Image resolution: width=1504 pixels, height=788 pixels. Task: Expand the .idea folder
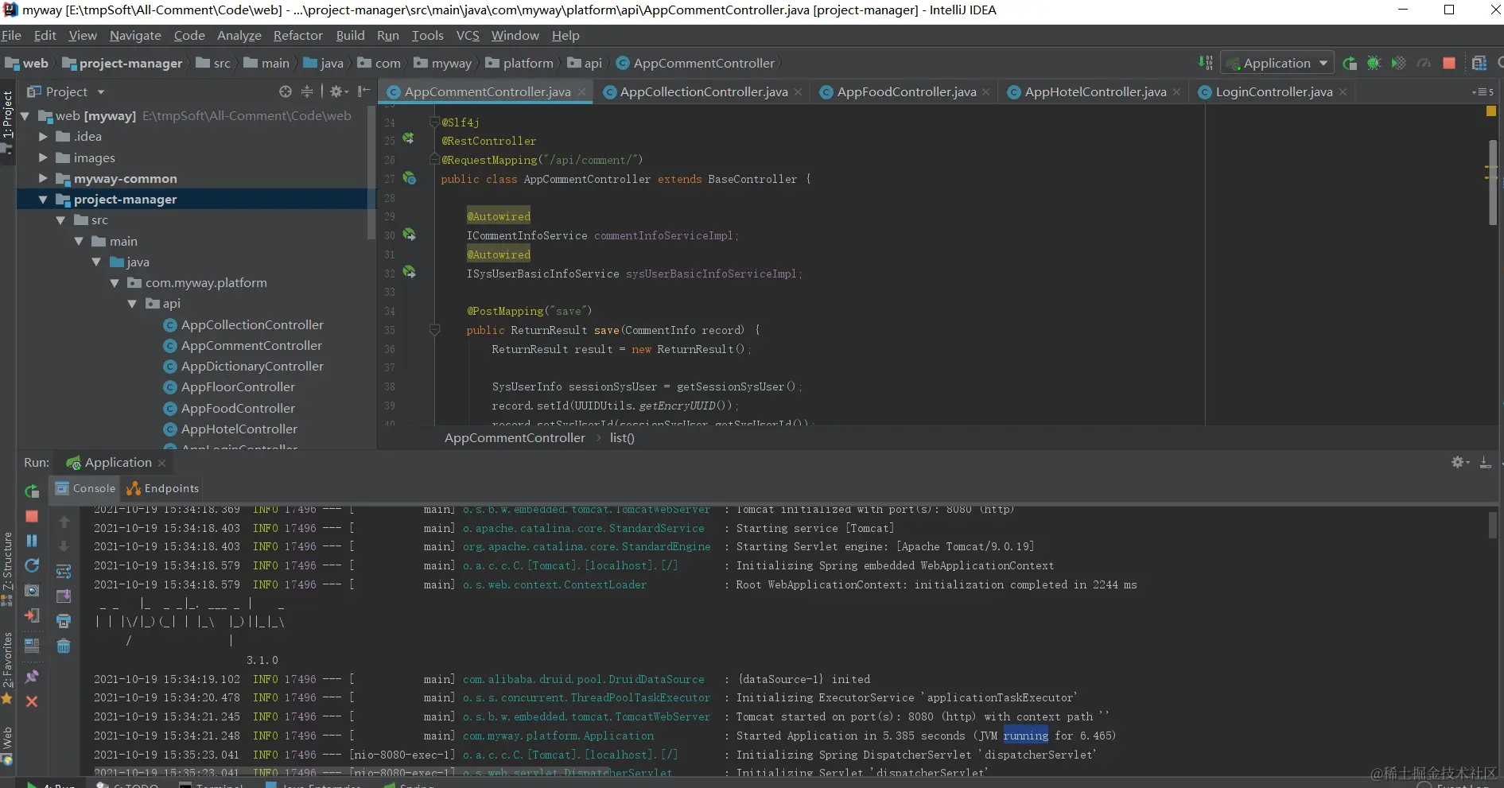click(43, 137)
